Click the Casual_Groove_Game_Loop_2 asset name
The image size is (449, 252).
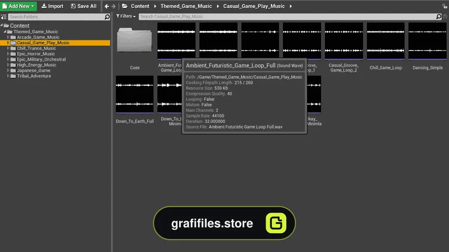tap(344, 68)
